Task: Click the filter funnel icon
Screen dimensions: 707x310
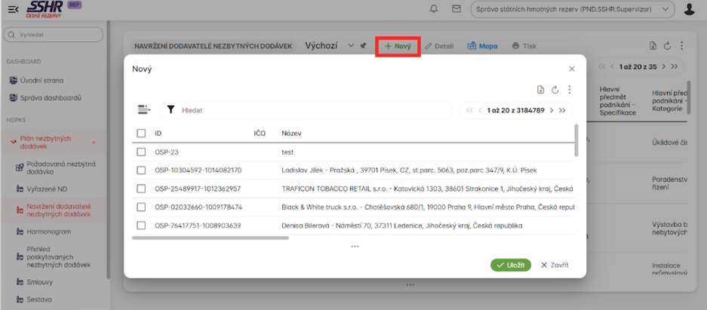Action: click(x=171, y=110)
